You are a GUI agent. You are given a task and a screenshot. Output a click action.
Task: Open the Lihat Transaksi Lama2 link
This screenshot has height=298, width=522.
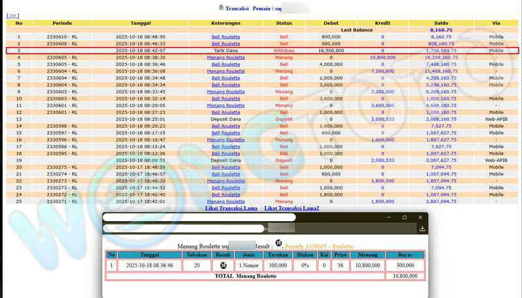click(292, 208)
